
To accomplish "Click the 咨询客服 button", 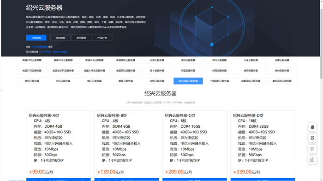I will pos(60,38).
